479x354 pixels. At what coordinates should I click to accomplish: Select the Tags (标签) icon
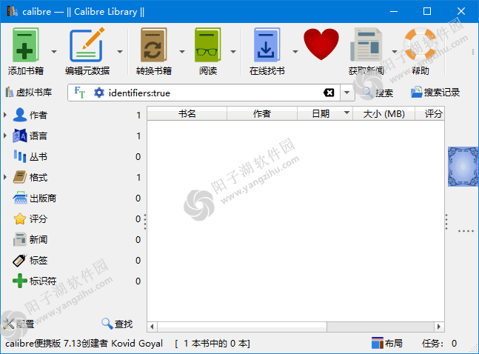[x=20, y=260]
